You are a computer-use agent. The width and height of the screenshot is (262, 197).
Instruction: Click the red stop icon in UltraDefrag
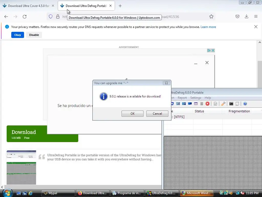coord(208,104)
